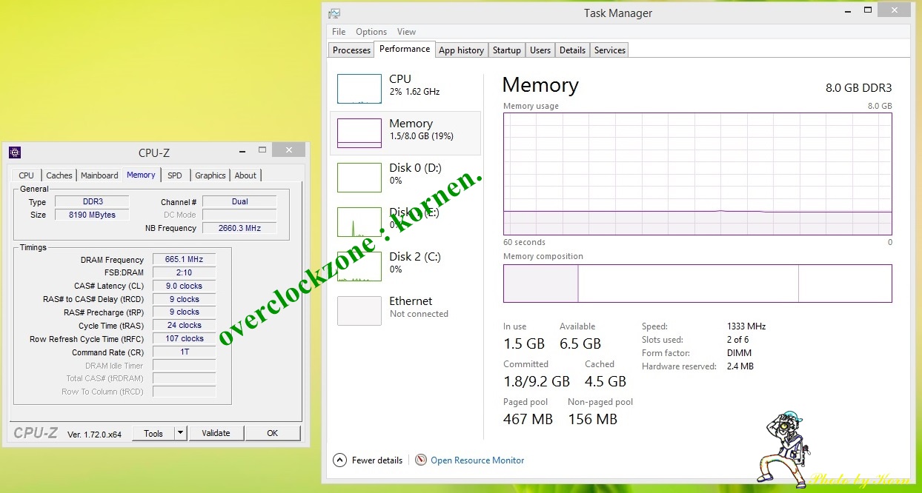The height and width of the screenshot is (493, 922).
Task: Click the Validate button in CPU-Z
Action: [x=216, y=433]
